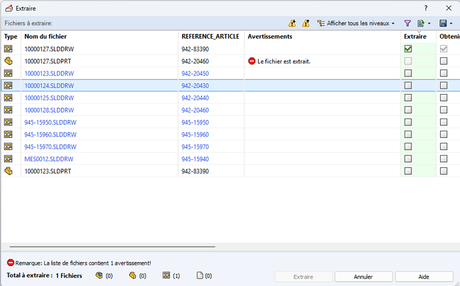Expand the save icon dropdown arrow

451,23
